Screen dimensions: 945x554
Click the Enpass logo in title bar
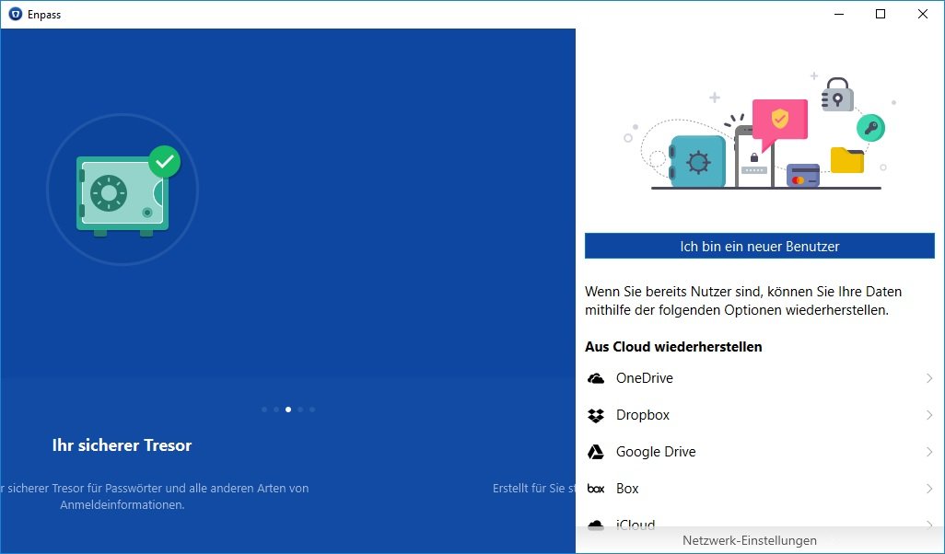click(15, 15)
